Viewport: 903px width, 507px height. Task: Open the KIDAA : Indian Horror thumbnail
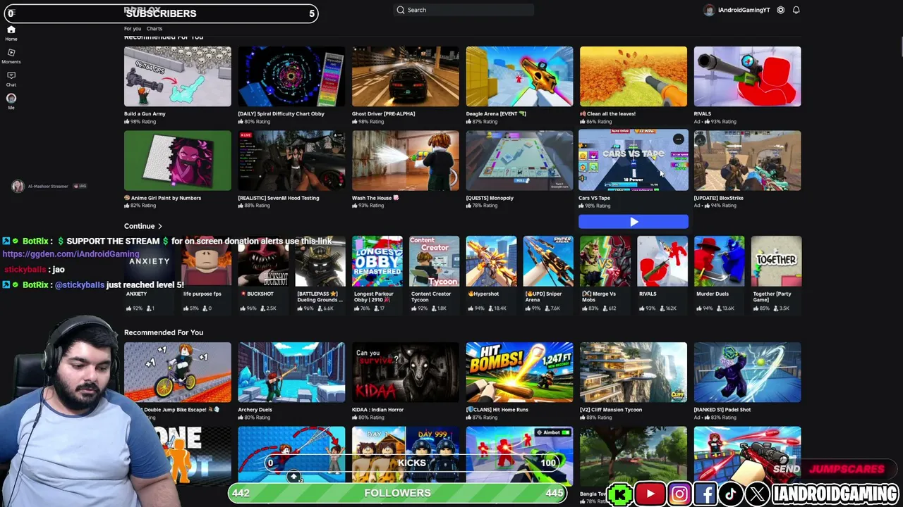tap(406, 373)
